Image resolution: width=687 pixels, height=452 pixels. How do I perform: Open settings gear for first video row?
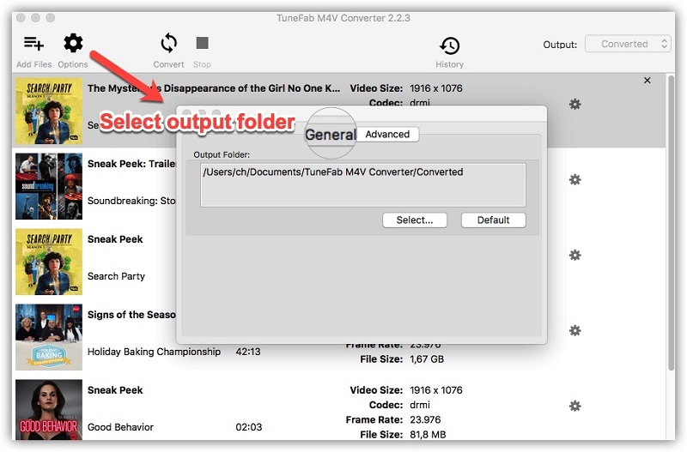pyautogui.click(x=575, y=104)
